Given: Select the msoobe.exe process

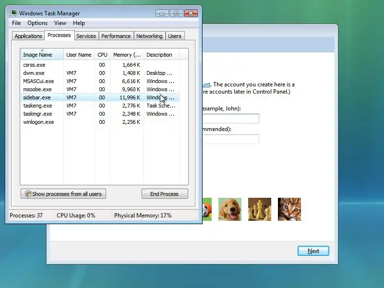Looking at the screenshot, I should tap(100, 89).
